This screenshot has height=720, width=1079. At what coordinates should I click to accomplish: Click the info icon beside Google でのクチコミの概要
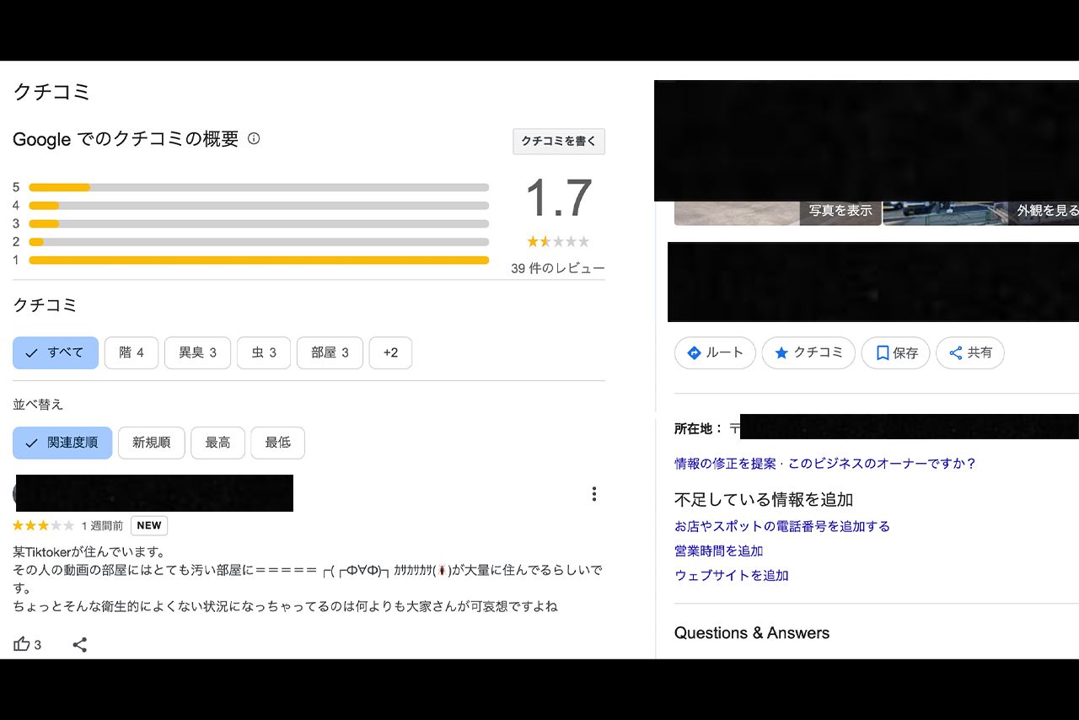255,140
